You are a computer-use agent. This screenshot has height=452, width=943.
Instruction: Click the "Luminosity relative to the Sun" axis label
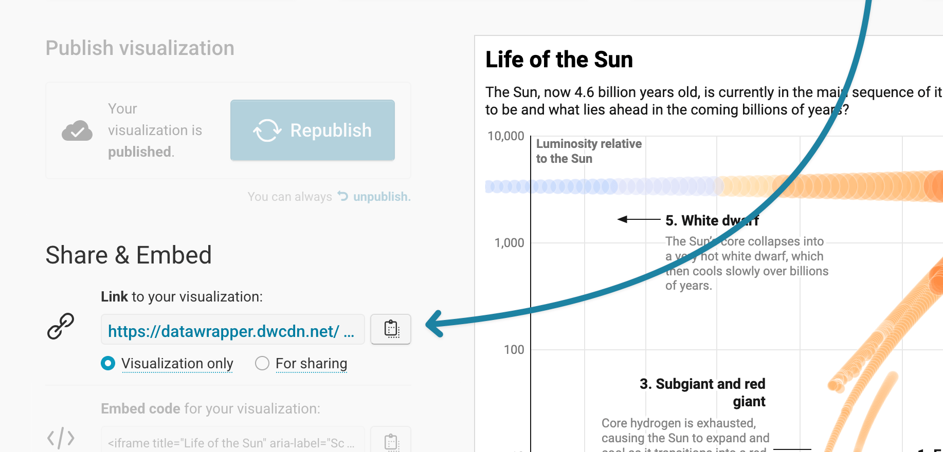(x=589, y=151)
